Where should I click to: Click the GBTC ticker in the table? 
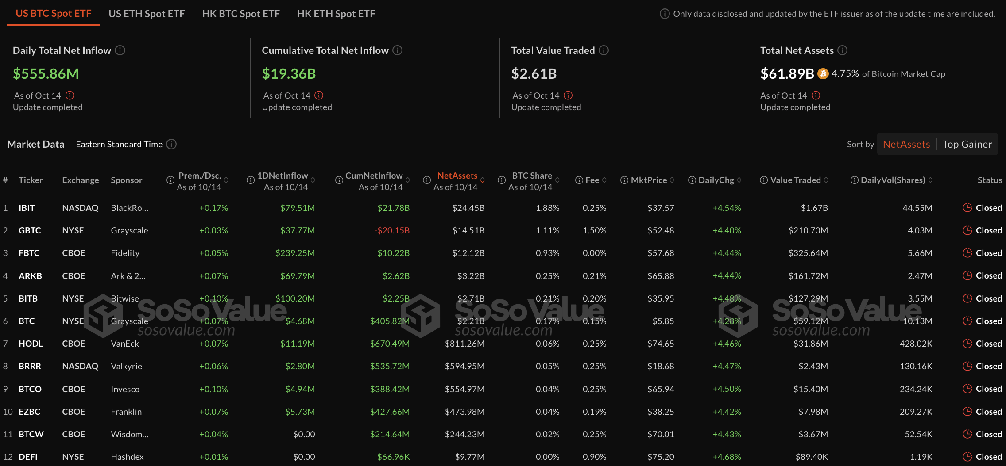(30, 230)
